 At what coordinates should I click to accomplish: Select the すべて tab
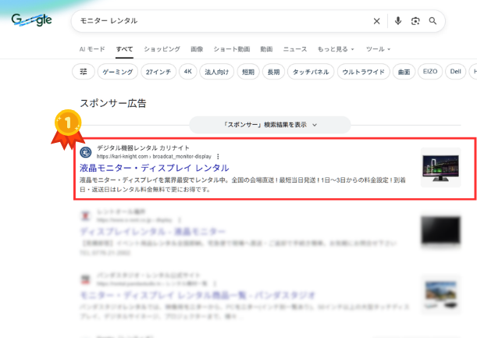(x=124, y=49)
